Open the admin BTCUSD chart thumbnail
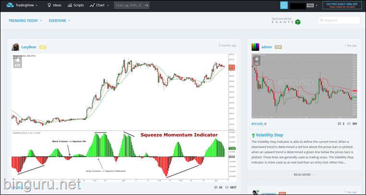 pyautogui.click(x=304, y=86)
